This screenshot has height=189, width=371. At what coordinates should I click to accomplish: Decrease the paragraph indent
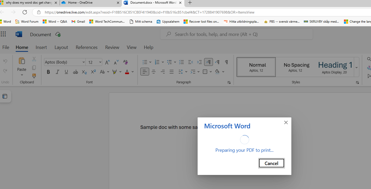191,62
